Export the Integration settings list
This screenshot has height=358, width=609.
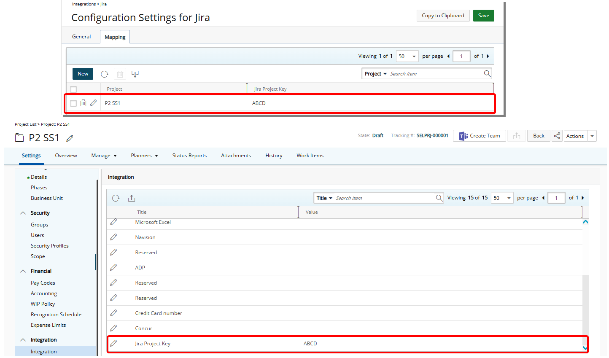[132, 198]
